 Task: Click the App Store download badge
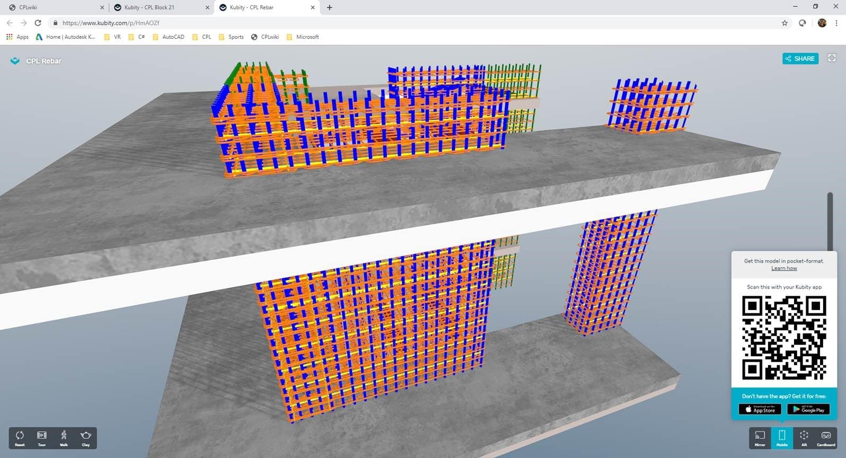(759, 409)
